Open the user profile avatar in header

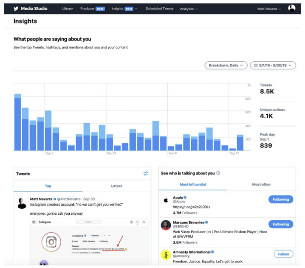click(x=292, y=9)
